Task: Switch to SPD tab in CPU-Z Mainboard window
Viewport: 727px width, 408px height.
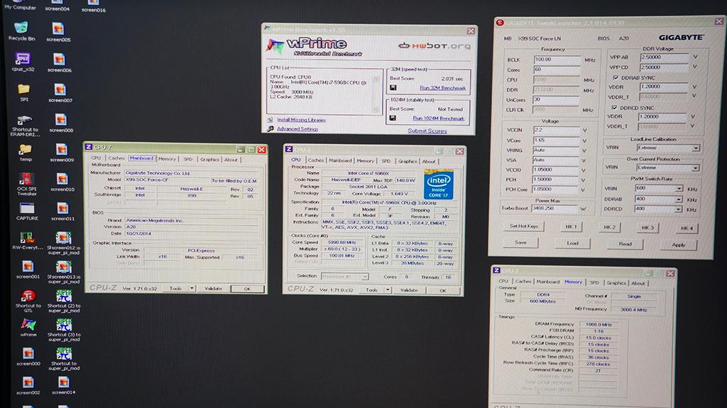Action: click(187, 159)
